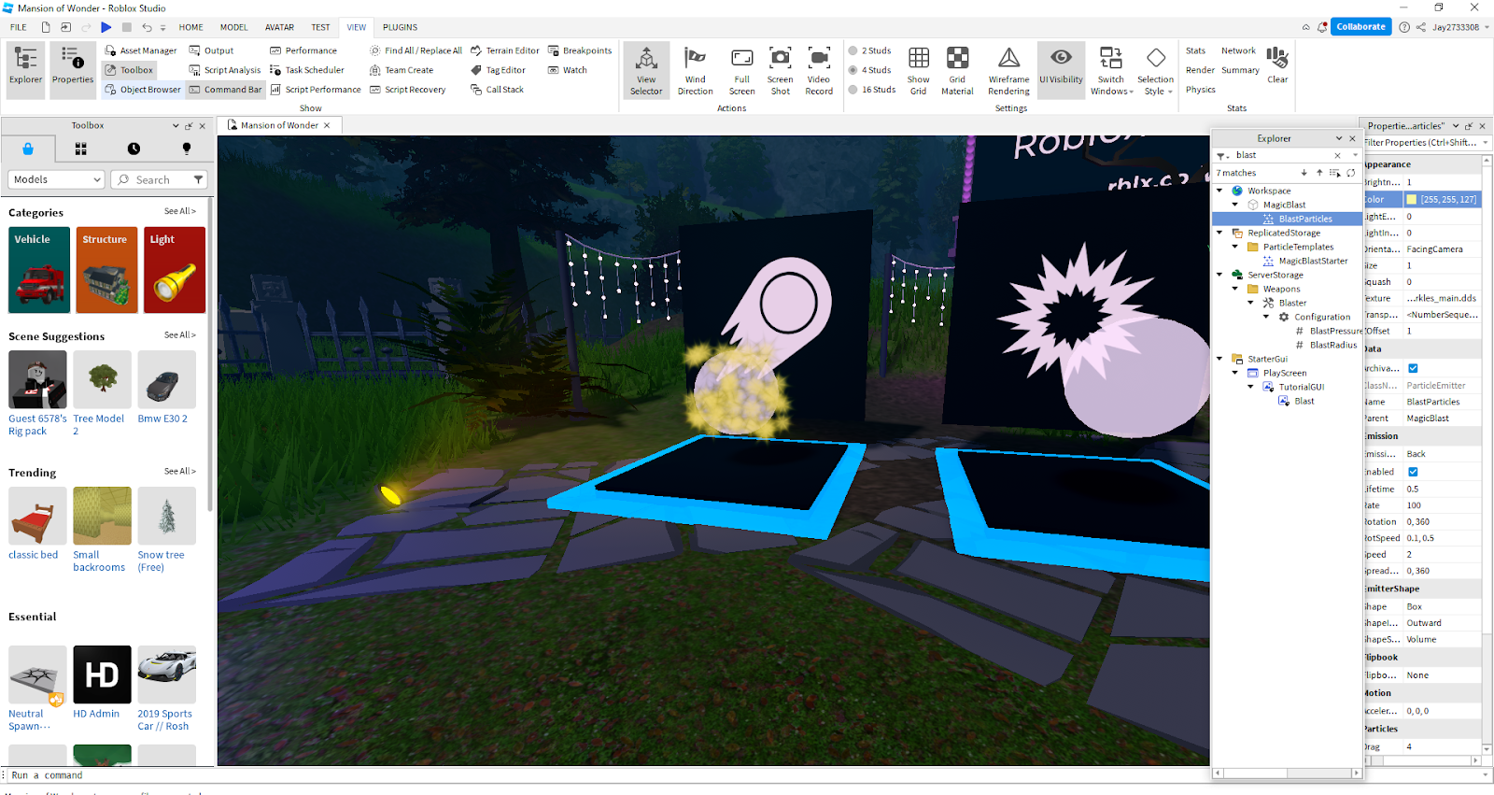Viewport: 1494px width, 795px height.
Task: Click the Toolbox Search field
Action: (x=151, y=179)
